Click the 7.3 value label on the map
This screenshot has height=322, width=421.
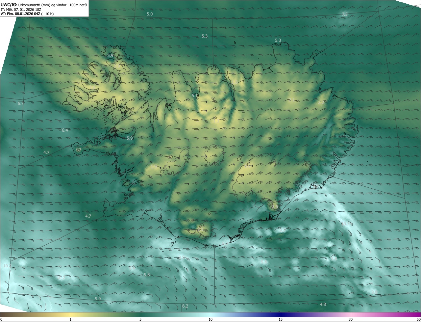345,14
